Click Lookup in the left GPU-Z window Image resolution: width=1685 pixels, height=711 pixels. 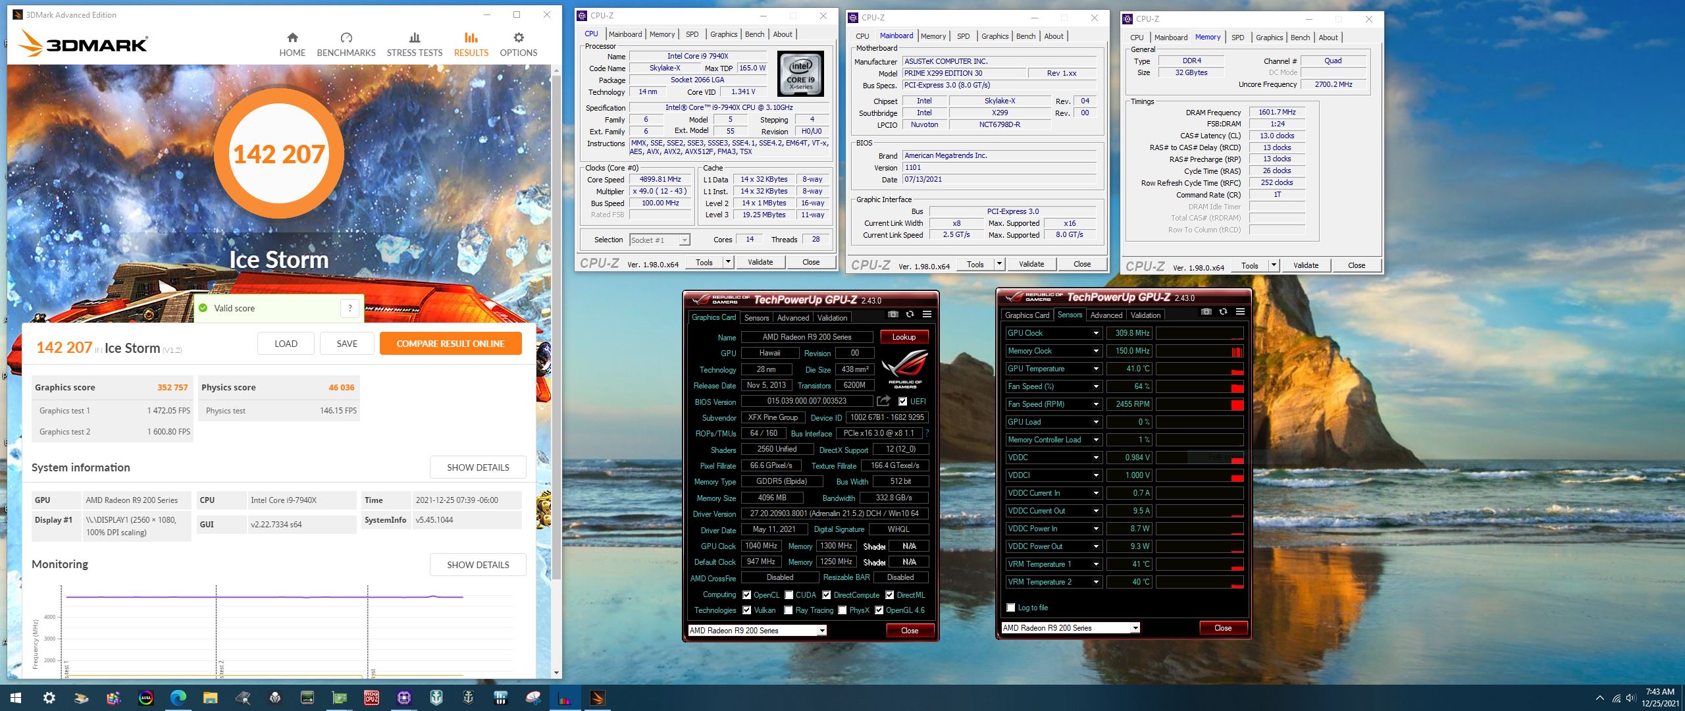coord(904,337)
